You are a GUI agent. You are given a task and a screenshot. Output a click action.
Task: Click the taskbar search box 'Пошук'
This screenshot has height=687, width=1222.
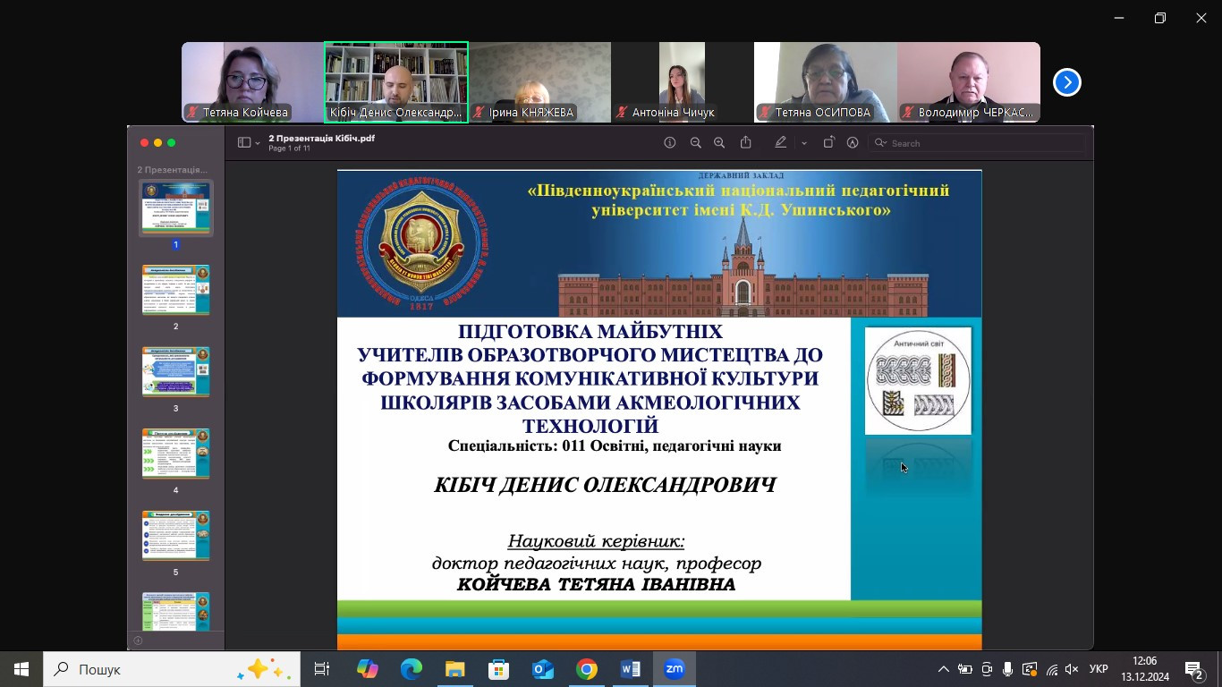pos(172,669)
